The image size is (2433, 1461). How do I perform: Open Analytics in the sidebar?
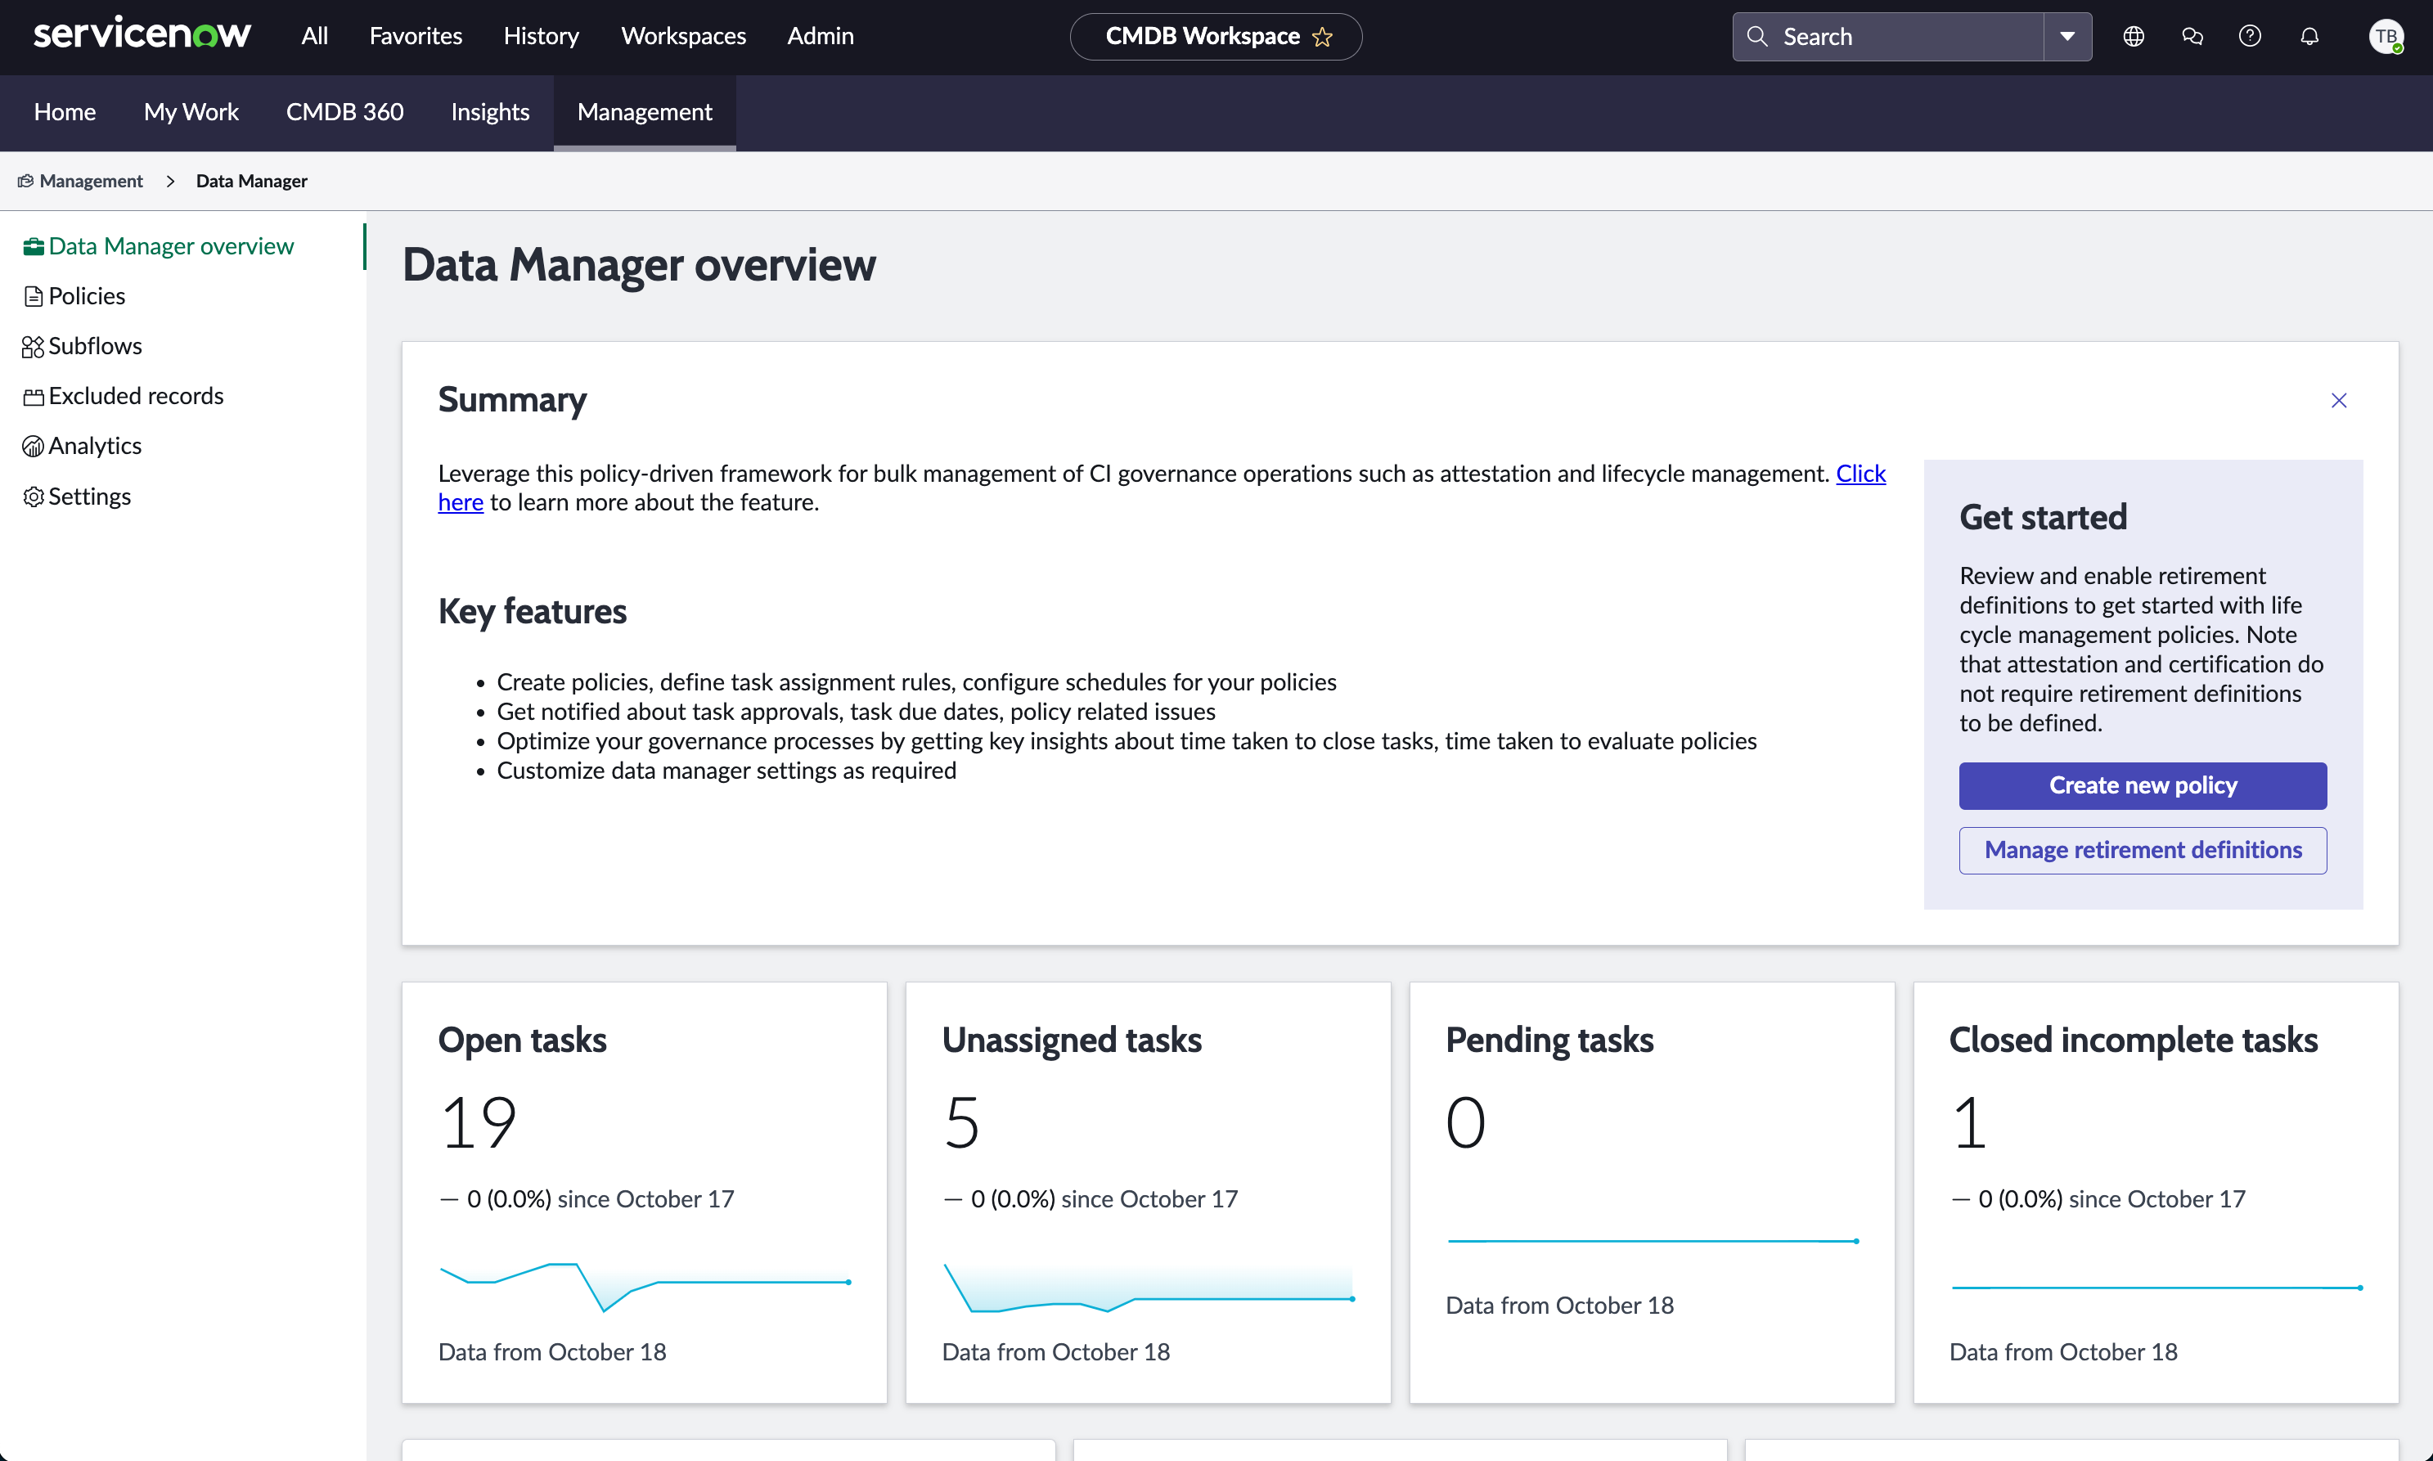[95, 446]
